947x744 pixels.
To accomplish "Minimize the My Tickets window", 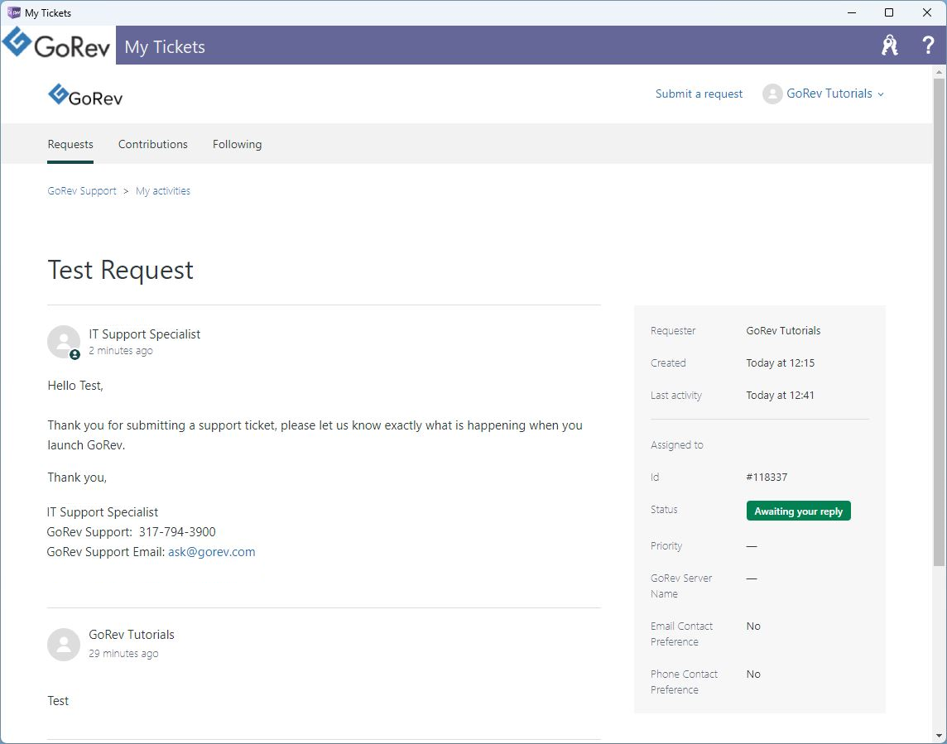I will pos(852,12).
